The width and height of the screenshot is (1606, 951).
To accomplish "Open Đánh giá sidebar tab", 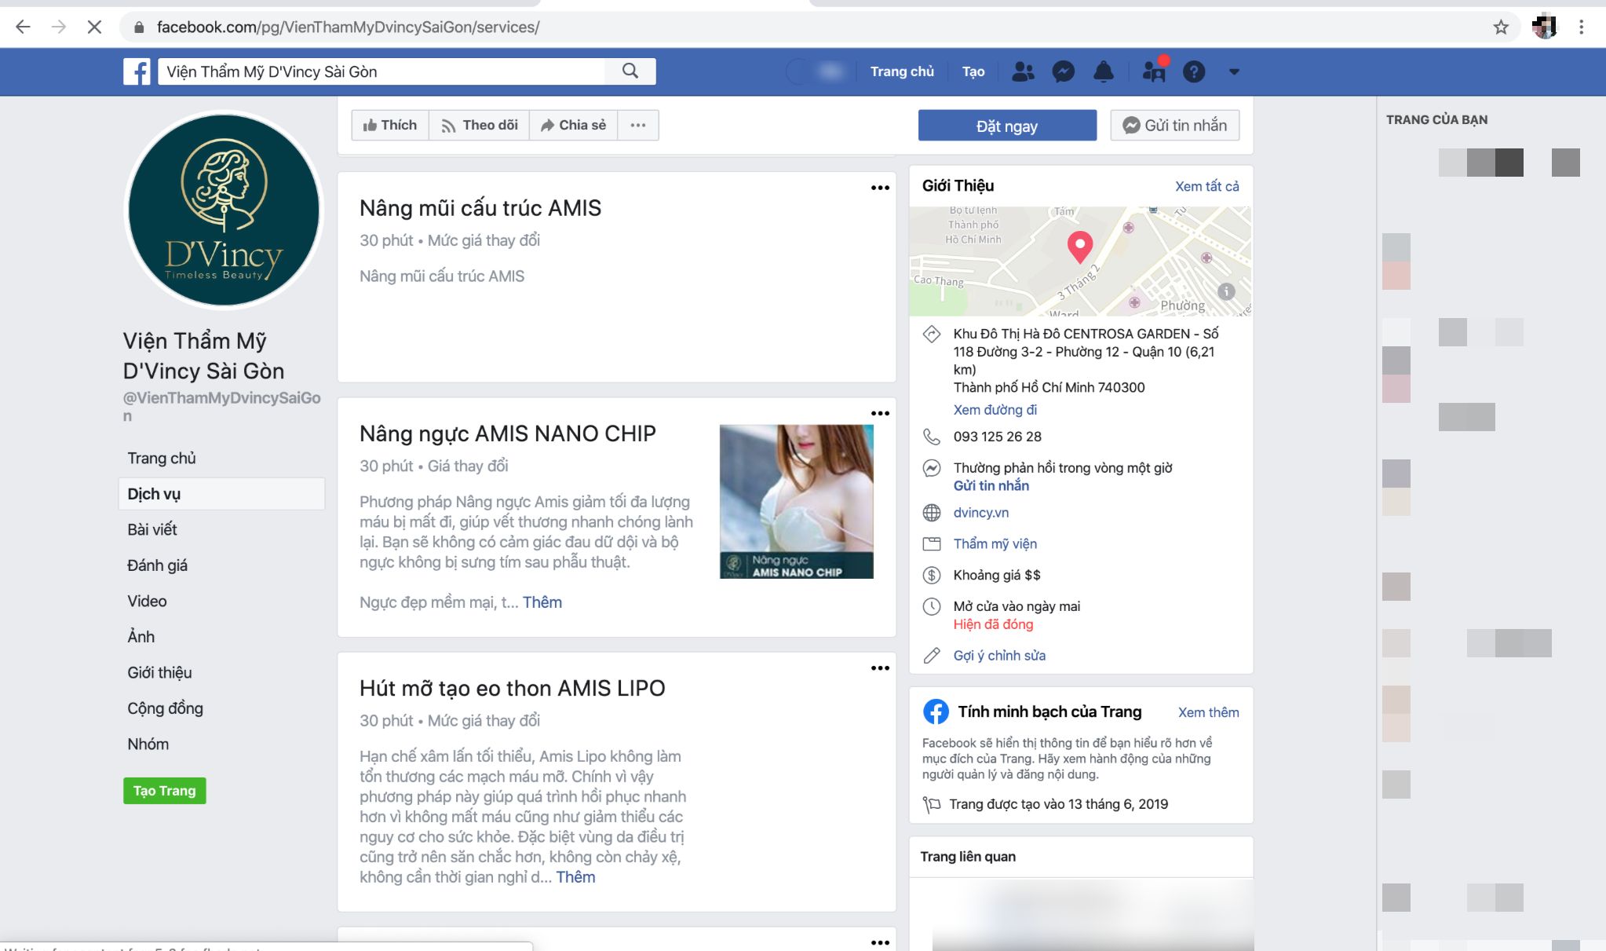I will click(157, 565).
